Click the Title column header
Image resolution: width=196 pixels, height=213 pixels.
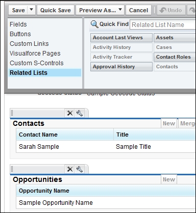click(155, 135)
